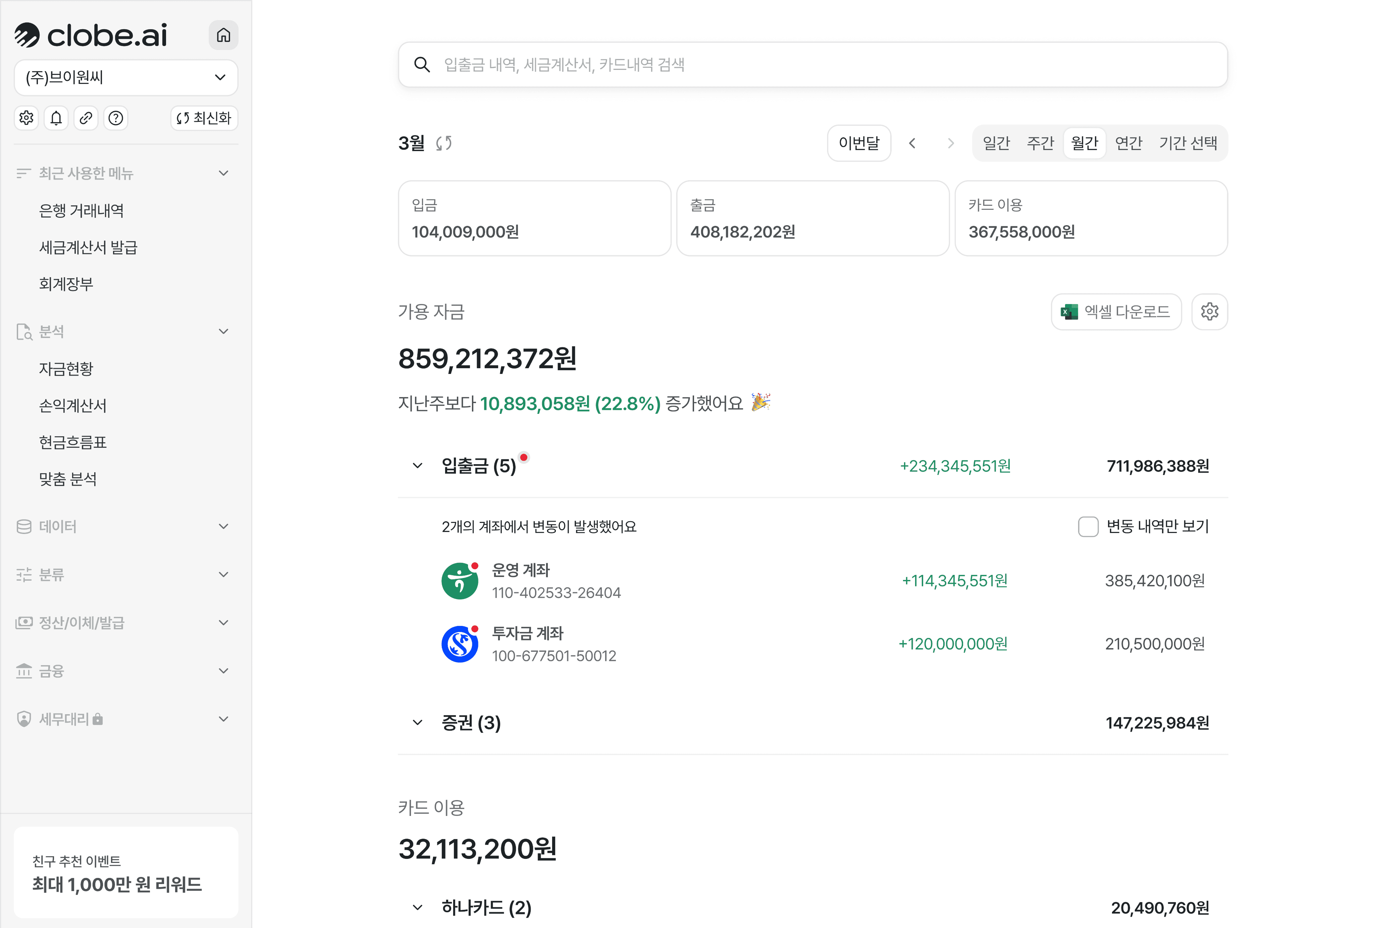Image resolution: width=1374 pixels, height=928 pixels.
Task: Enable the 변동 내역만 보기 checkbox
Action: pos(1088,526)
